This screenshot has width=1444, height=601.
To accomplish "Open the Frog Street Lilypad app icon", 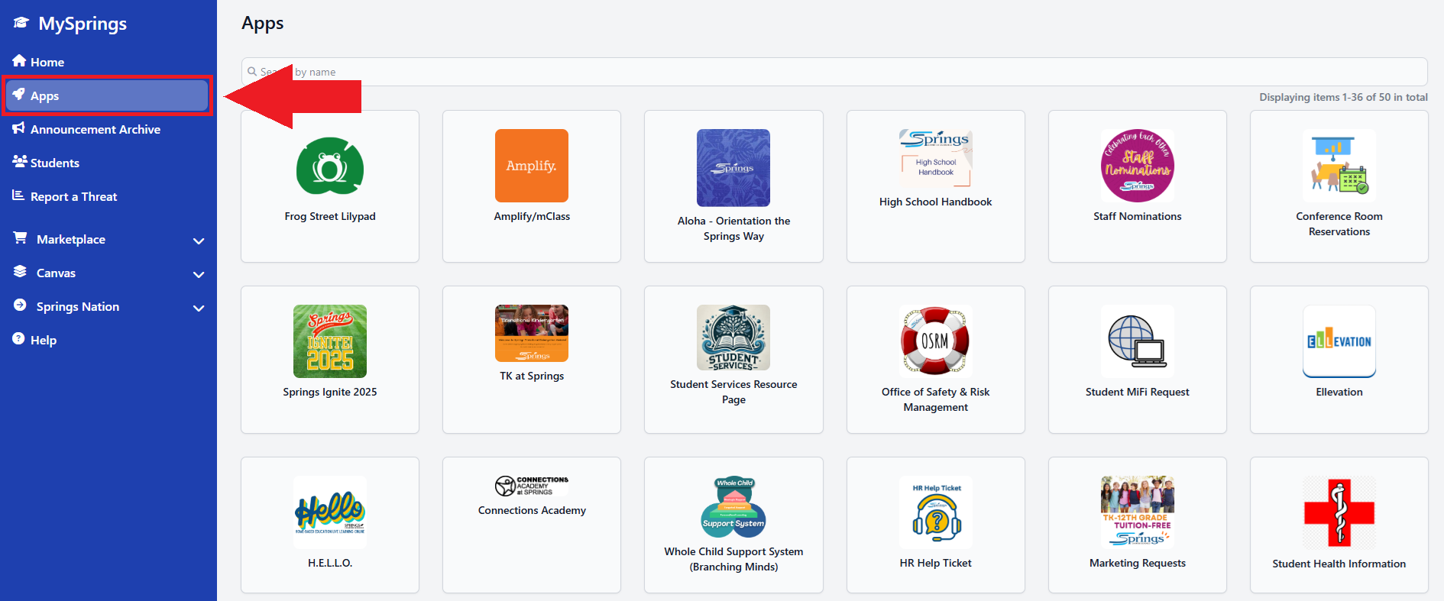I will pos(330,166).
